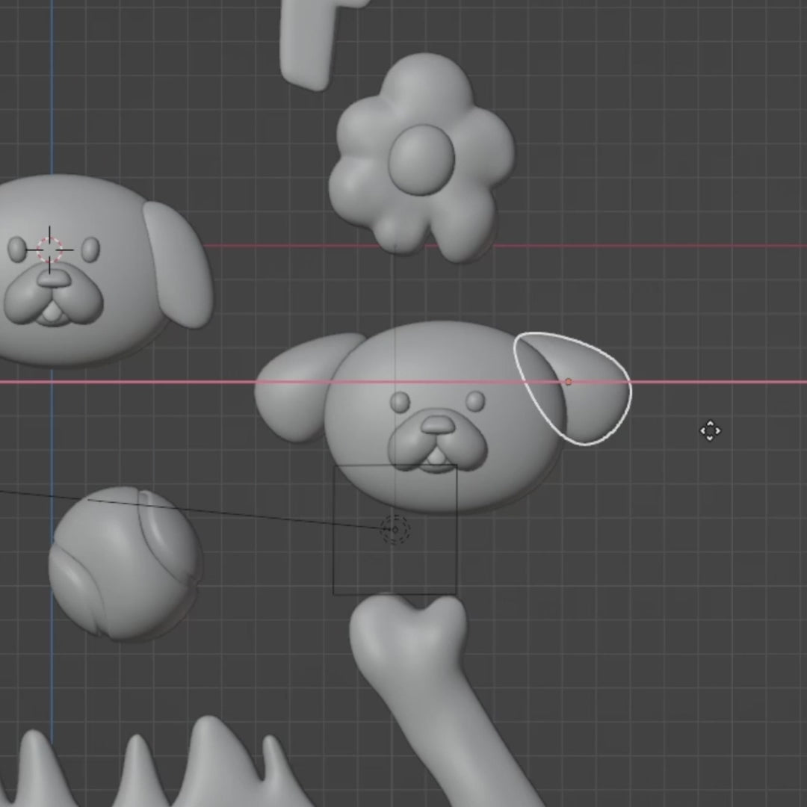This screenshot has height=807, width=807.
Task: Click the 3D cursor crosshair
Action: click(x=49, y=250)
